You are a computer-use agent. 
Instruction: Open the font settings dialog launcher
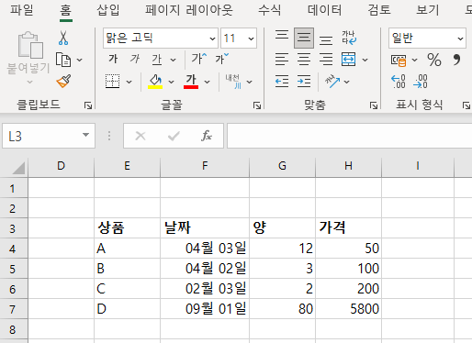coord(257,105)
